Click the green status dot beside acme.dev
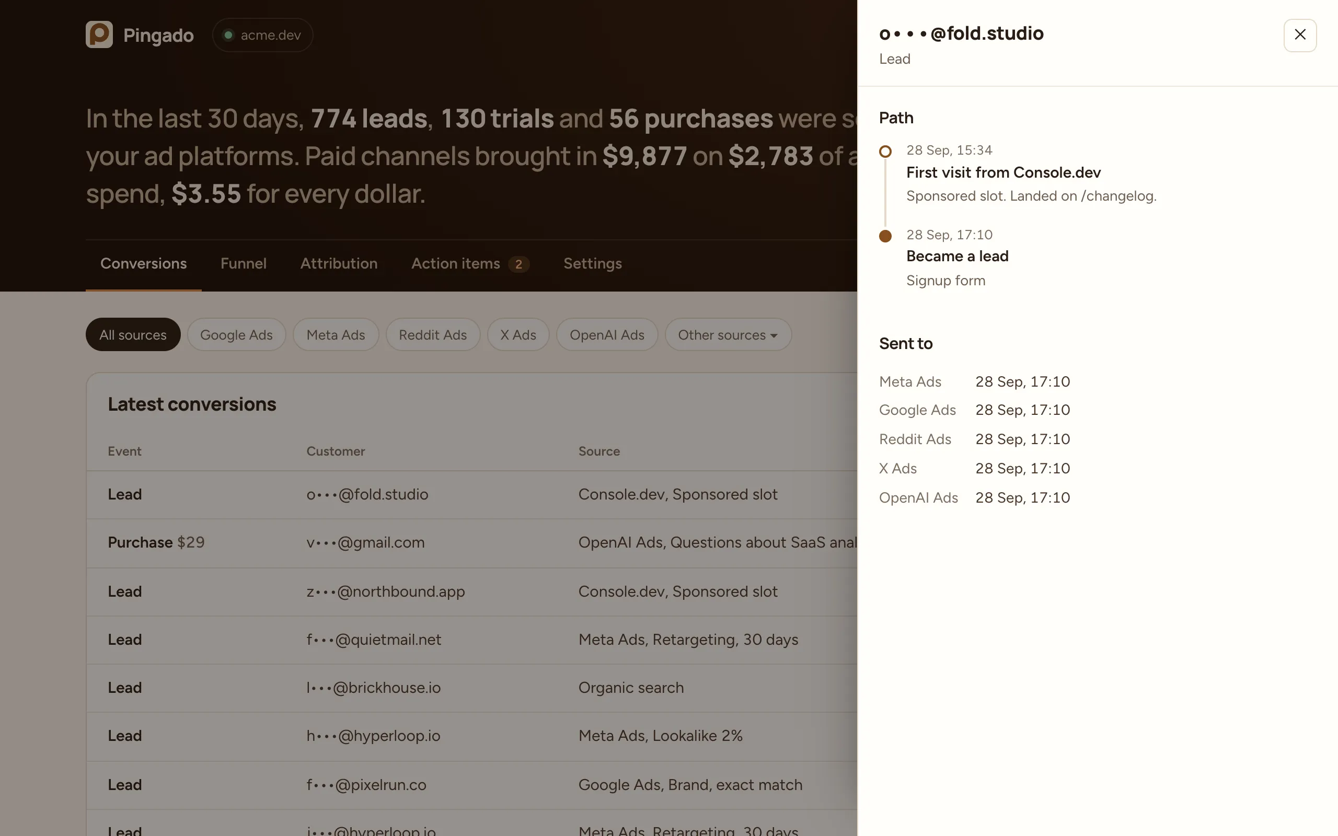 228,35
